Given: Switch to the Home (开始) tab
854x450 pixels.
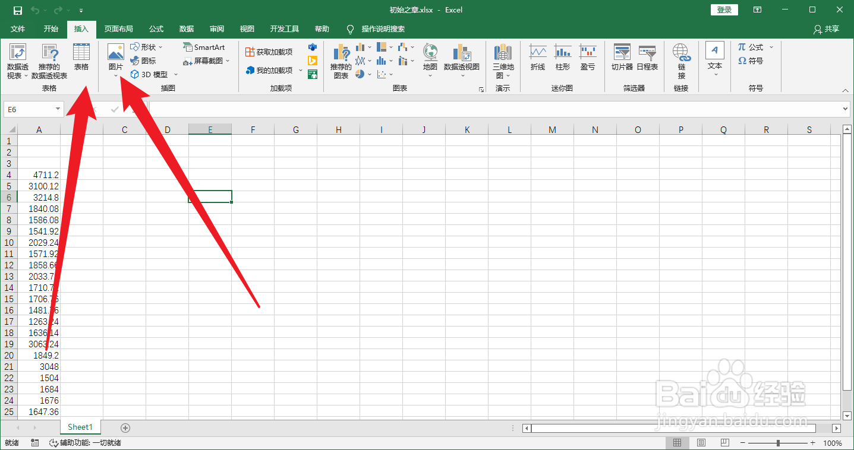Looking at the screenshot, I should (51, 29).
